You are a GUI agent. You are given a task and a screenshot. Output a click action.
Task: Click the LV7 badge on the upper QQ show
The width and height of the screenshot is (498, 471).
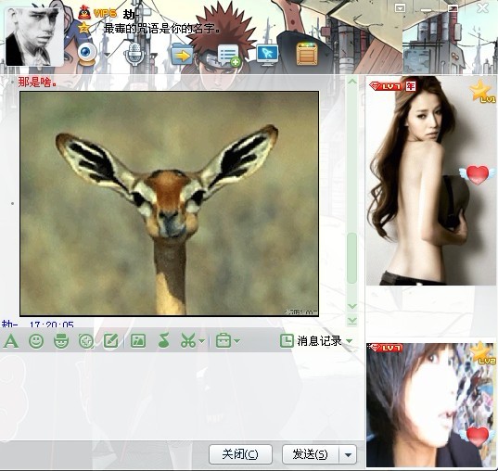(x=386, y=85)
